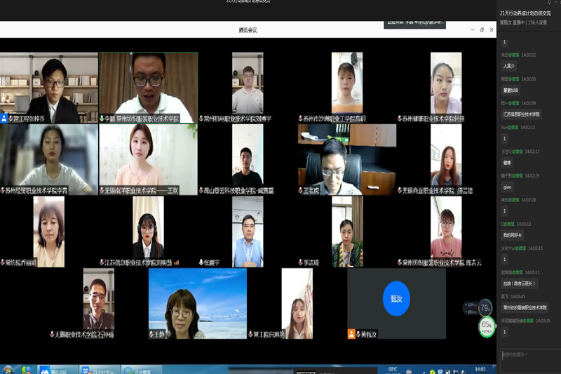Click mic icon for 苏州健雄职业技术学院何佳

pyautogui.click(x=400, y=119)
